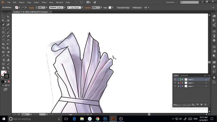Click target circle for Layer 1

coord(206,86)
